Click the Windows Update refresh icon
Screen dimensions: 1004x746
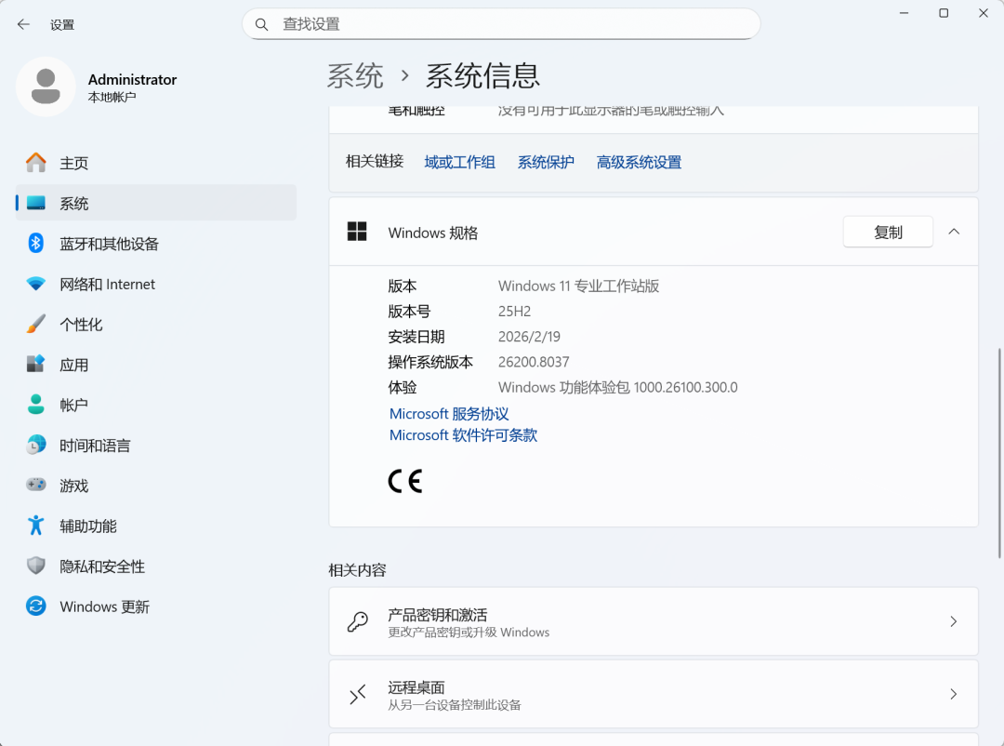click(36, 606)
